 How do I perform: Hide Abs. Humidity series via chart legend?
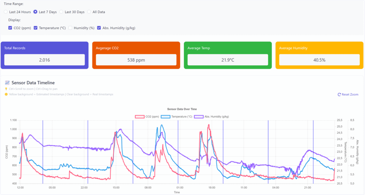click(x=198, y=117)
